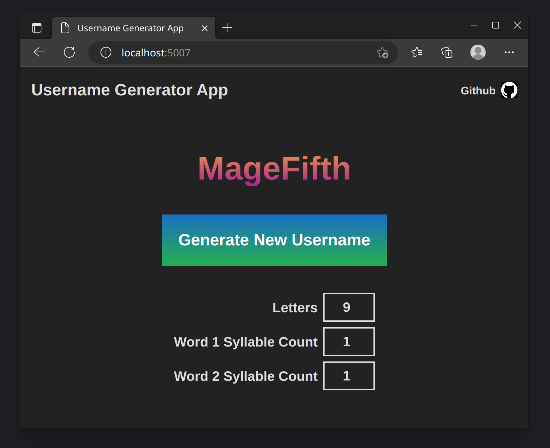Click the page reload icon
This screenshot has width=550, height=448.
69,52
